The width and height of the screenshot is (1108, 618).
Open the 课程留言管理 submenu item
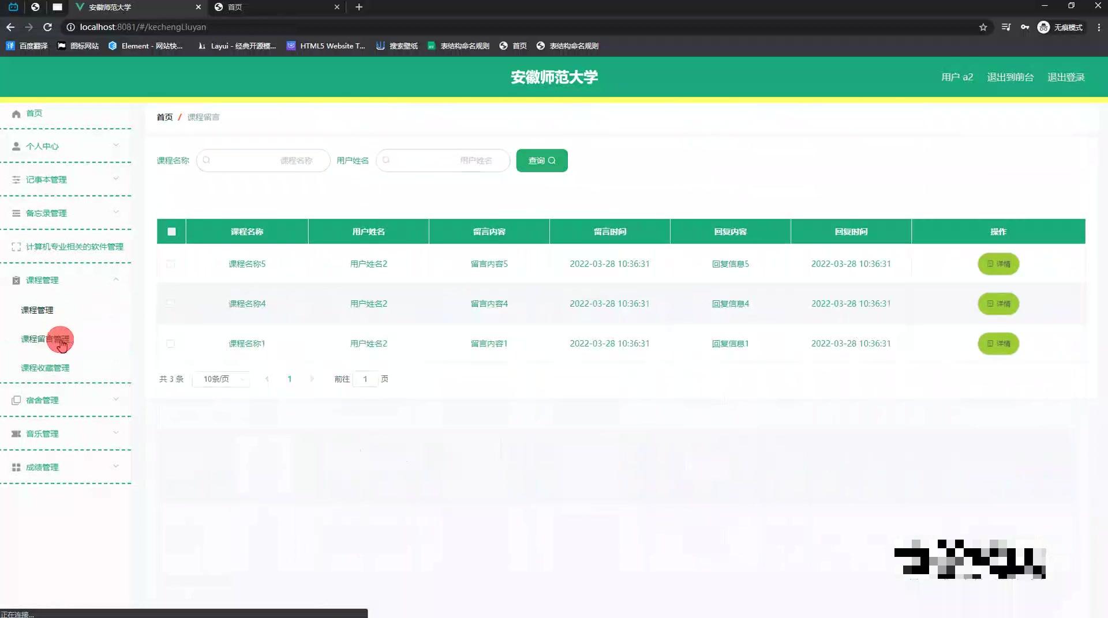45,339
